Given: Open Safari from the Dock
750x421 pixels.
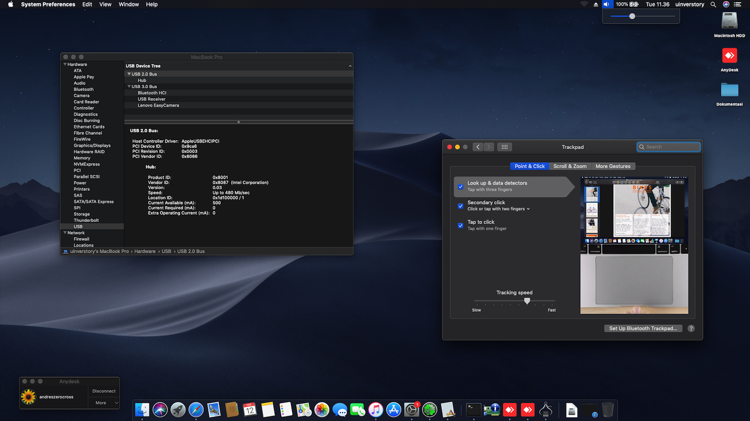Looking at the screenshot, I should (x=196, y=409).
